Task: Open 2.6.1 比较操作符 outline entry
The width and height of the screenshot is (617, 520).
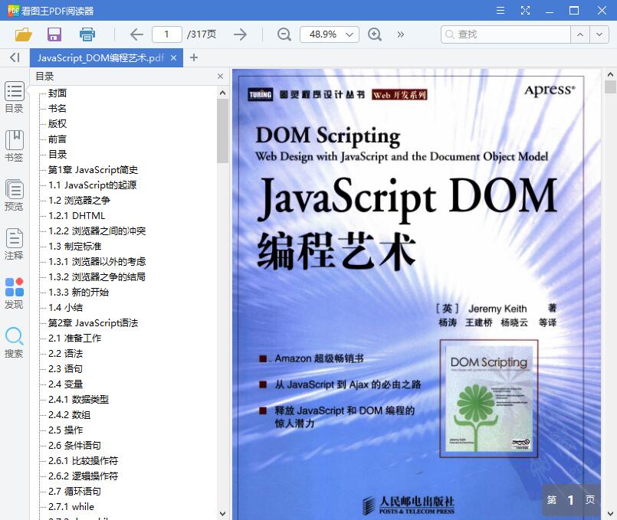Action: pos(83,461)
